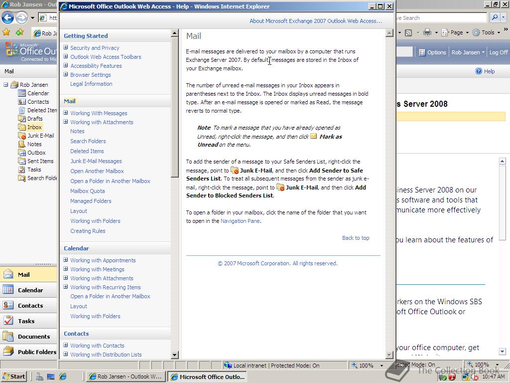
Task: Select Inbox folder icon in mailbox tree
Action: (22, 127)
